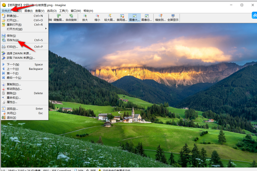Click the Imagine app icon in title bar
The height and width of the screenshot is (171, 257).
(x=4, y=5)
